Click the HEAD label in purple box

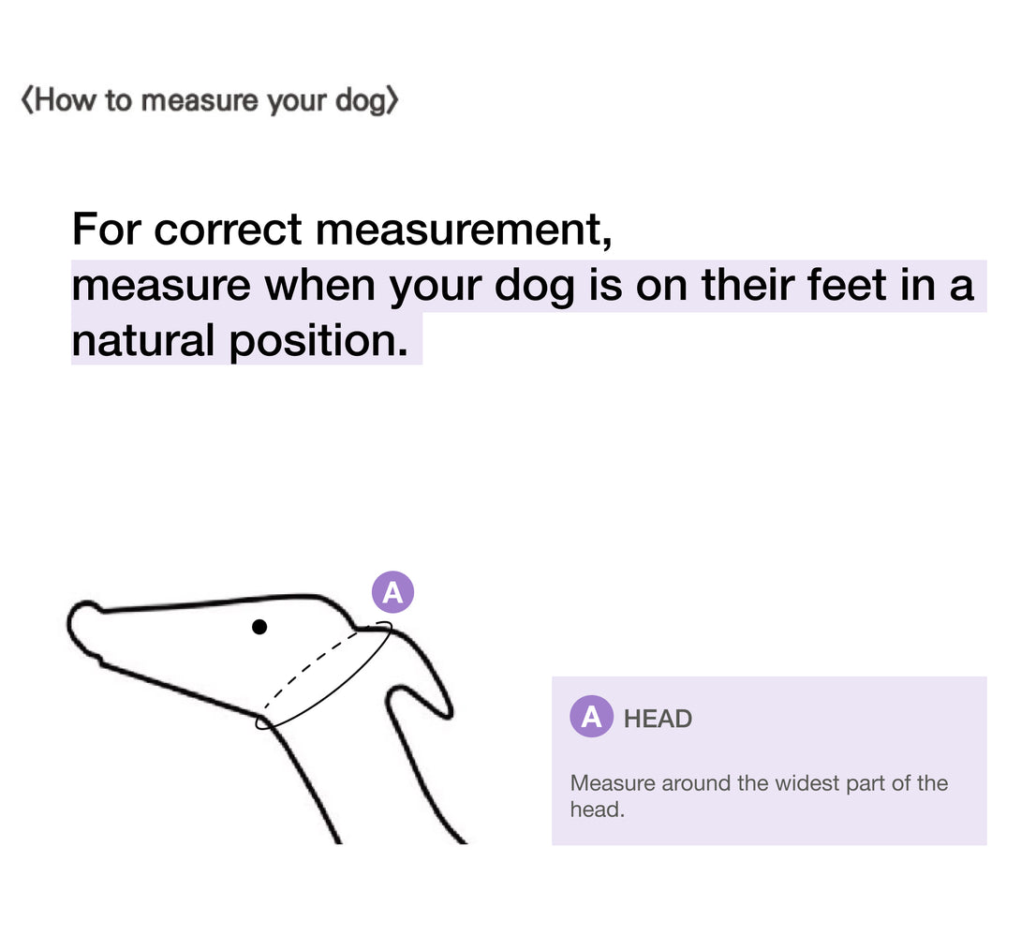tap(658, 719)
